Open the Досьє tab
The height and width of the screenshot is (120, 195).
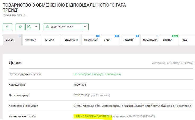pyautogui.click(x=10, y=40)
